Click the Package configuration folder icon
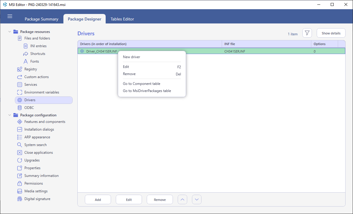Image resolution: width=353 pixels, height=214 pixels. coord(15,115)
